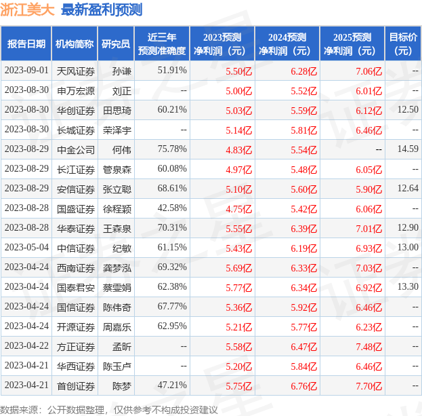Image resolution: width=422 pixels, height=416 pixels.
Task: Click the 浙江美大 title text
Action: [x=27, y=10]
